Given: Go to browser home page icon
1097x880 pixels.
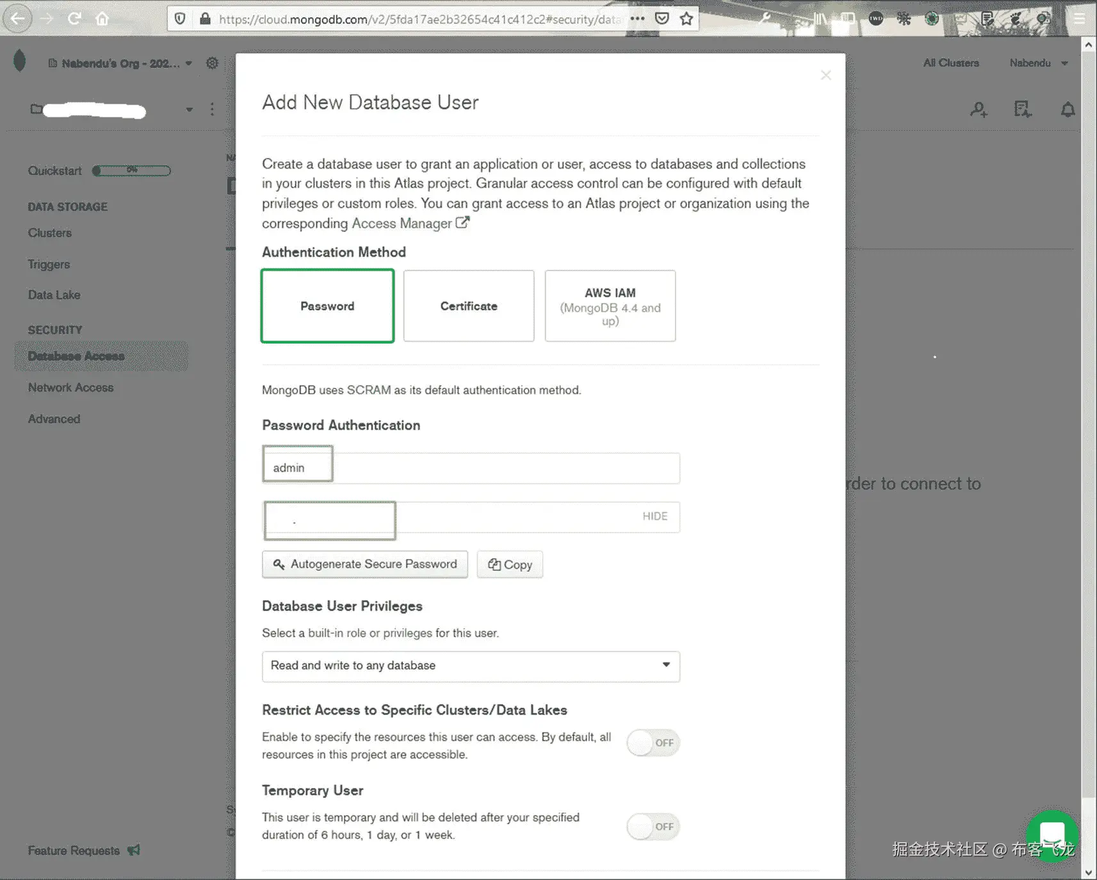Looking at the screenshot, I should coord(102,19).
